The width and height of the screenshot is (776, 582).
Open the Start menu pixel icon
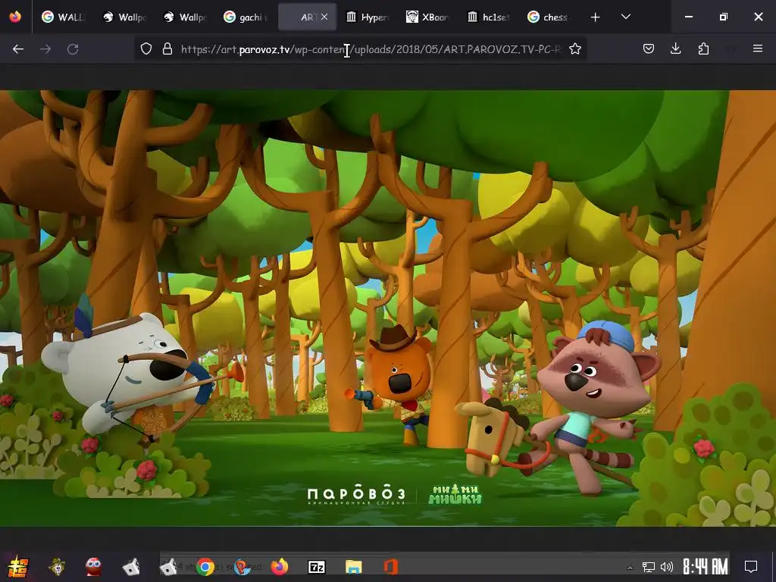[x=17, y=567]
